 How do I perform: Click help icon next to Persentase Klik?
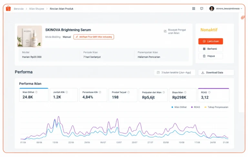pyautogui.click(x=100, y=92)
